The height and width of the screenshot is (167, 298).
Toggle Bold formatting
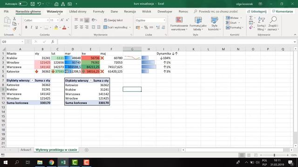(26, 27)
